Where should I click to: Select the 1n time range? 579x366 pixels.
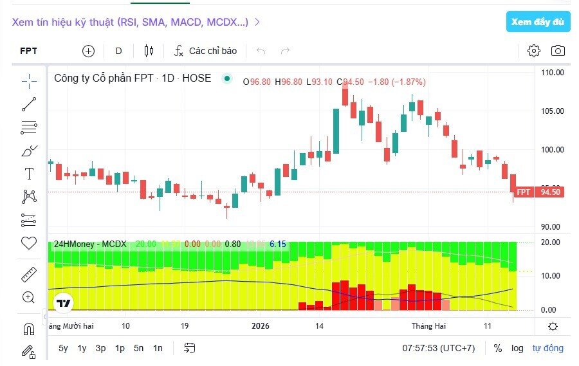tap(158, 348)
